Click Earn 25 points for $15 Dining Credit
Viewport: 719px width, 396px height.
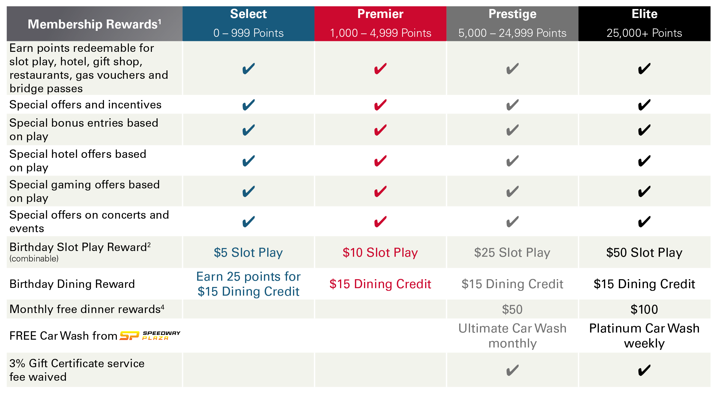tap(248, 284)
